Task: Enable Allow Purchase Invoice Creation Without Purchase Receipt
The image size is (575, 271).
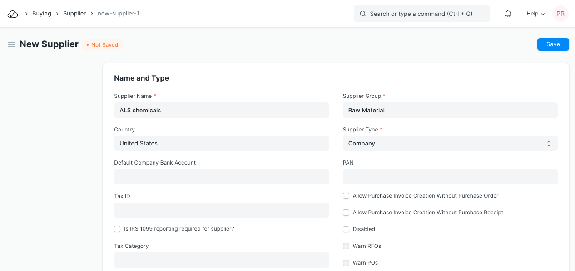Action: [346, 213]
